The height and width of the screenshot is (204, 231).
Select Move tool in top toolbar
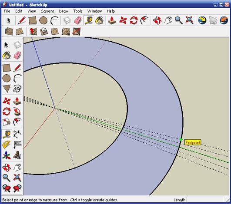[x=123, y=20]
